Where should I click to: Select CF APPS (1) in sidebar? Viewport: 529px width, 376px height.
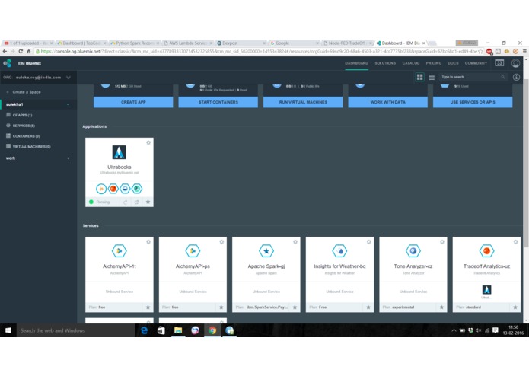click(22, 116)
